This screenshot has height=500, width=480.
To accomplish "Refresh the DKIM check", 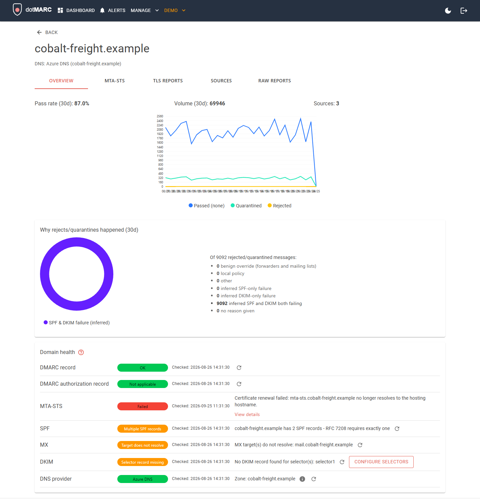I will pos(342,462).
